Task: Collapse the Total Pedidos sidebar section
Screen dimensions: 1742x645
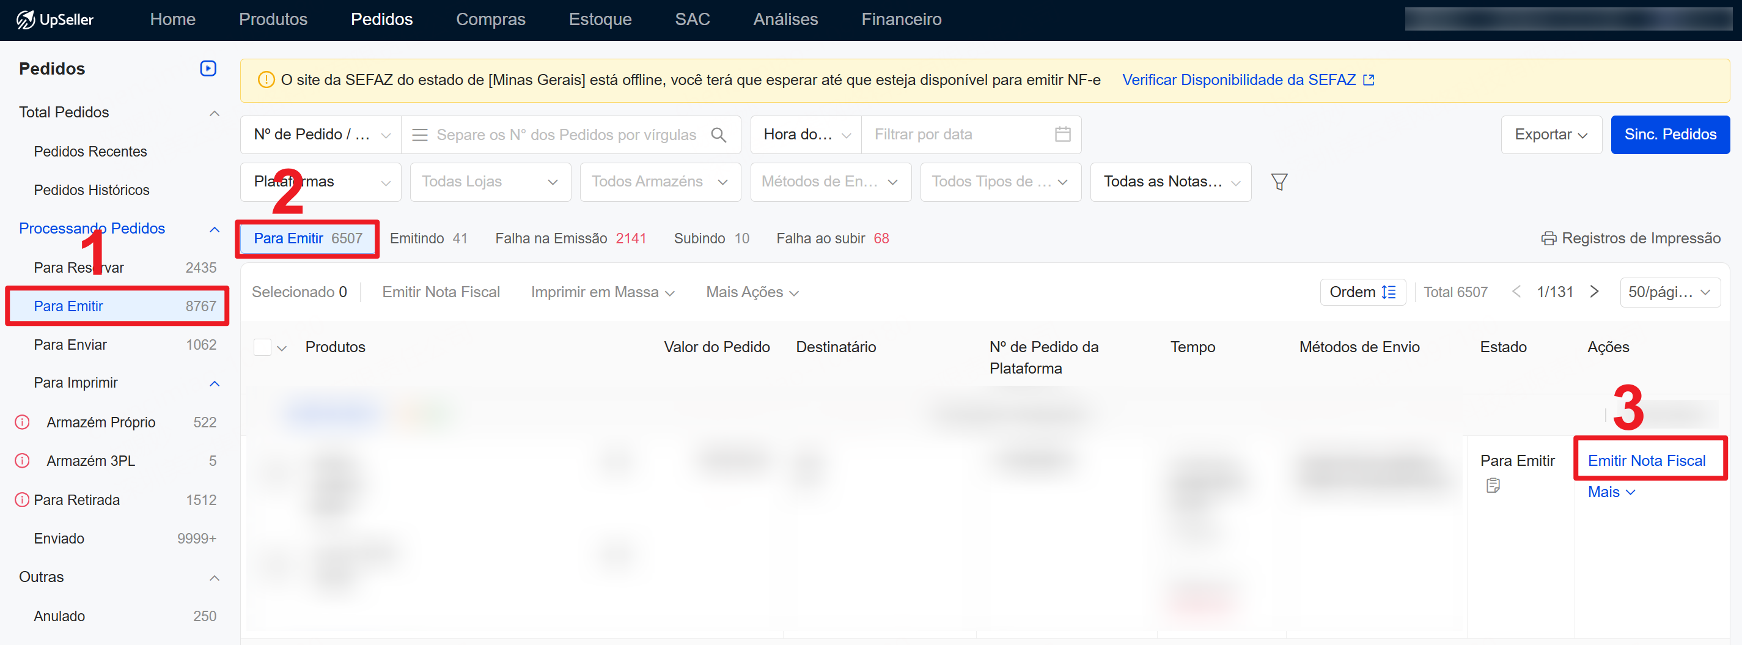Action: click(x=215, y=113)
